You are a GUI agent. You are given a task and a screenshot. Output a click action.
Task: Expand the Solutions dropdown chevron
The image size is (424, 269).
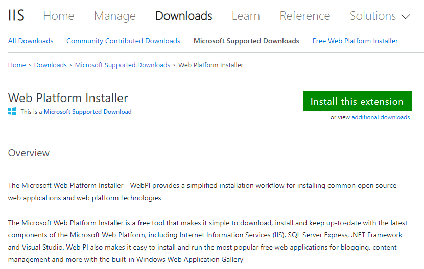tap(406, 17)
